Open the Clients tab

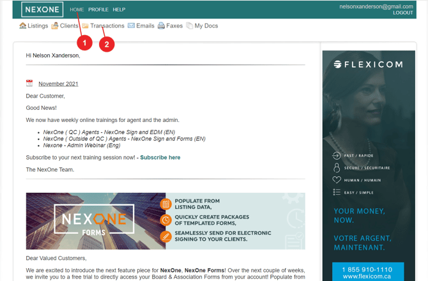(69, 26)
